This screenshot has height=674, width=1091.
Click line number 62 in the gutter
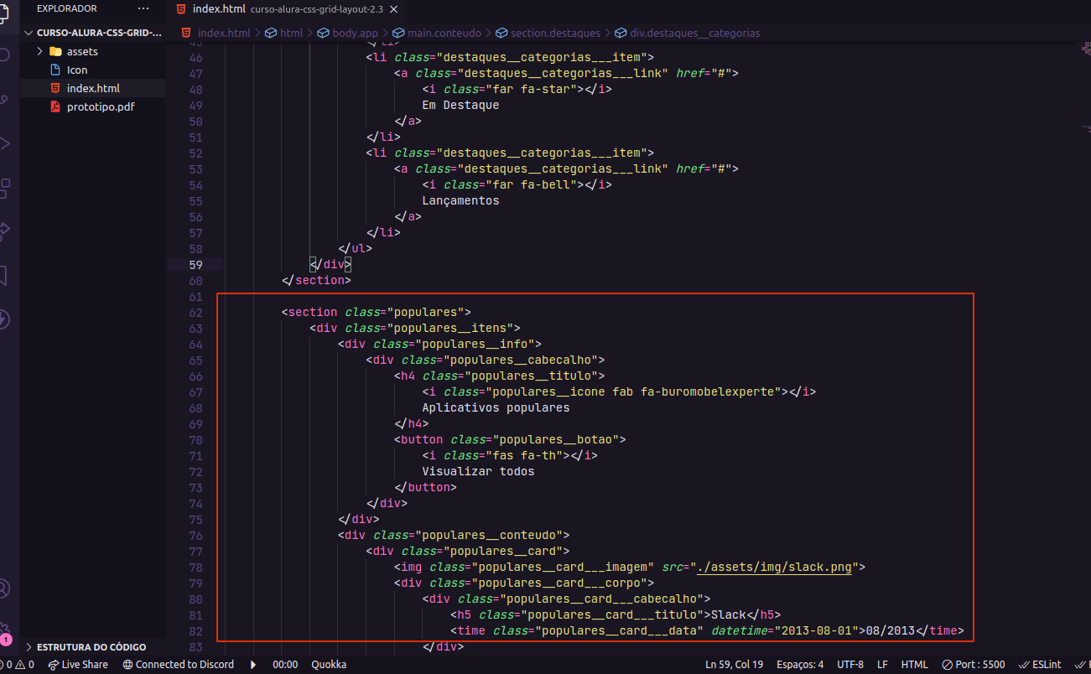tap(195, 312)
